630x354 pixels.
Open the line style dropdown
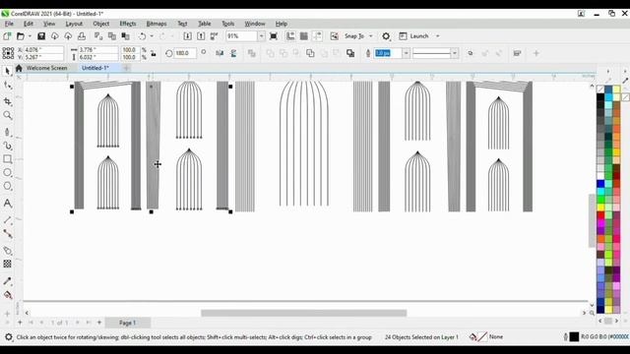[455, 53]
